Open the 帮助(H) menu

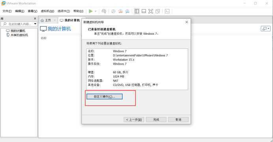[x=79, y=11]
